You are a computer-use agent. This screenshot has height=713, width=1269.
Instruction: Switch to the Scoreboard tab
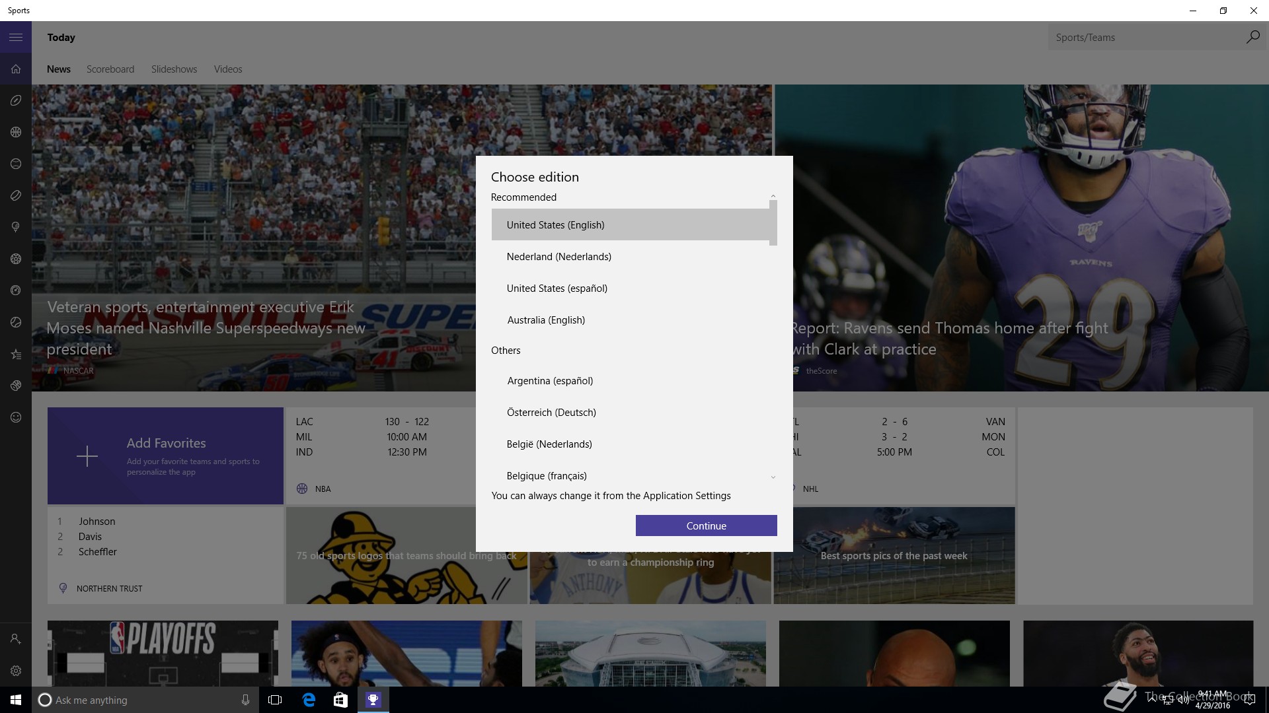click(110, 69)
